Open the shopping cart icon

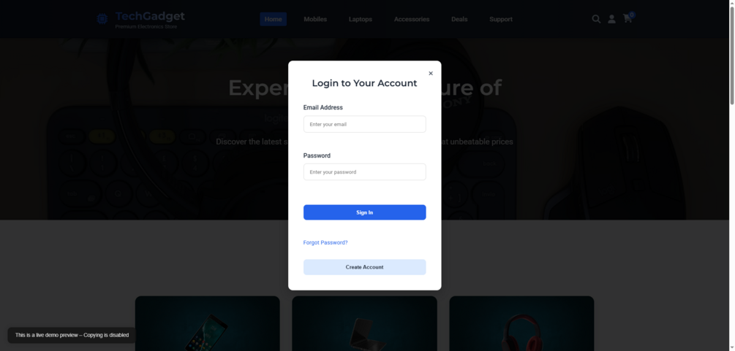click(627, 19)
